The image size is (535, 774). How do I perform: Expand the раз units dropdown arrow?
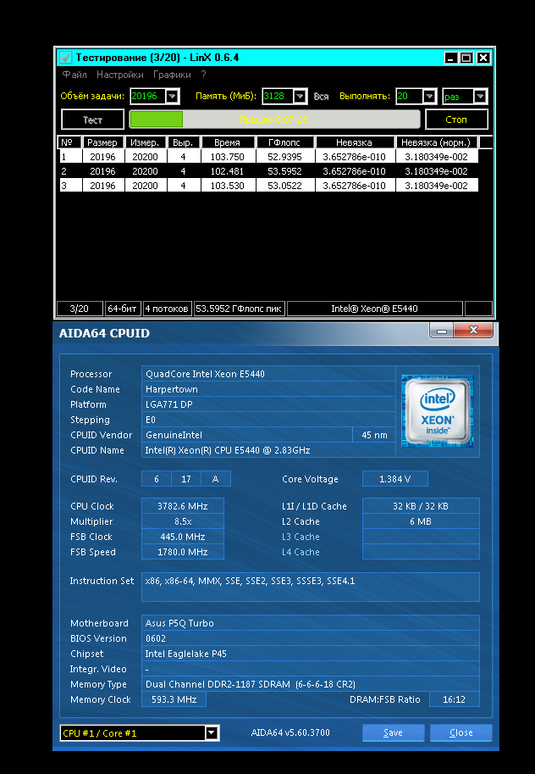pos(480,97)
